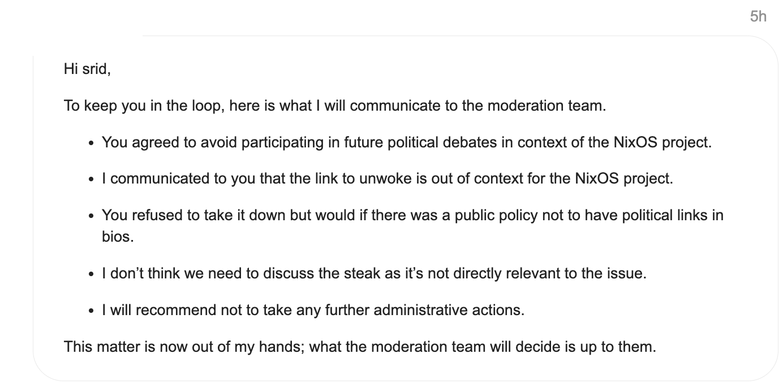This screenshot has width=783, height=384.
Task: Click the bullet mentioning the steak
Action: [373, 274]
